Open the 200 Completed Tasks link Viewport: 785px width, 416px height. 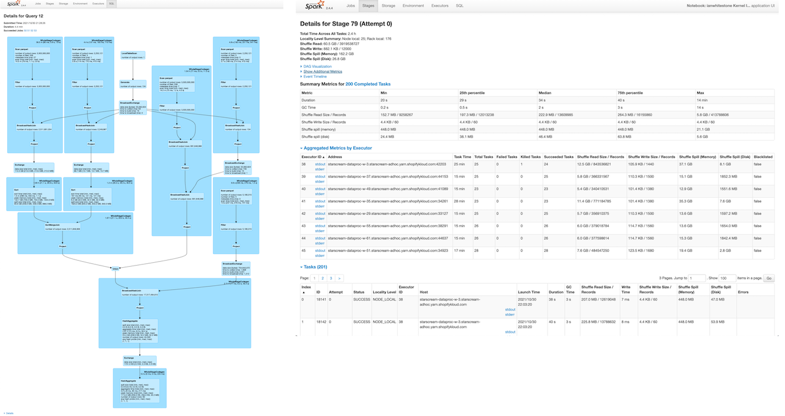(368, 84)
